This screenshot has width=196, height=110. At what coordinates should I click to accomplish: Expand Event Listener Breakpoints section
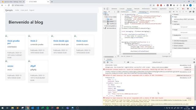tap(181, 48)
